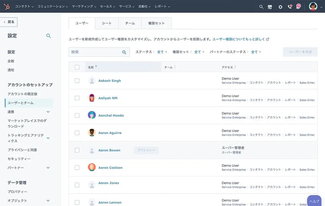Image resolution: width=325 pixels, height=206 pixels.
Task: Open the account menu chevron beside avatar
Action: pos(321,7)
